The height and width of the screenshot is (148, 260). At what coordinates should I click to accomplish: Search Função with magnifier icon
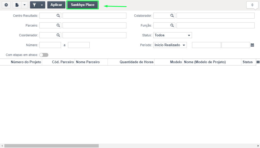pos(172,25)
